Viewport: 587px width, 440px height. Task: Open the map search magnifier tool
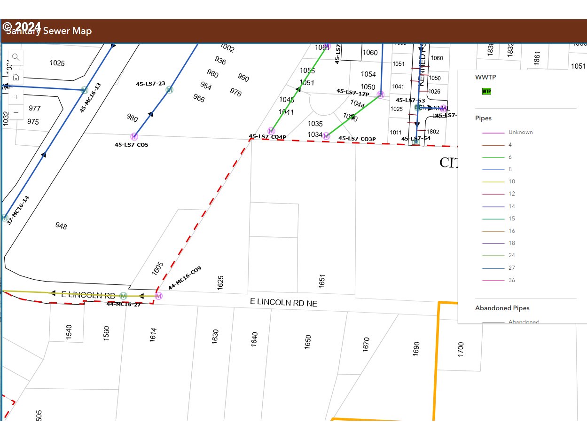16,57
